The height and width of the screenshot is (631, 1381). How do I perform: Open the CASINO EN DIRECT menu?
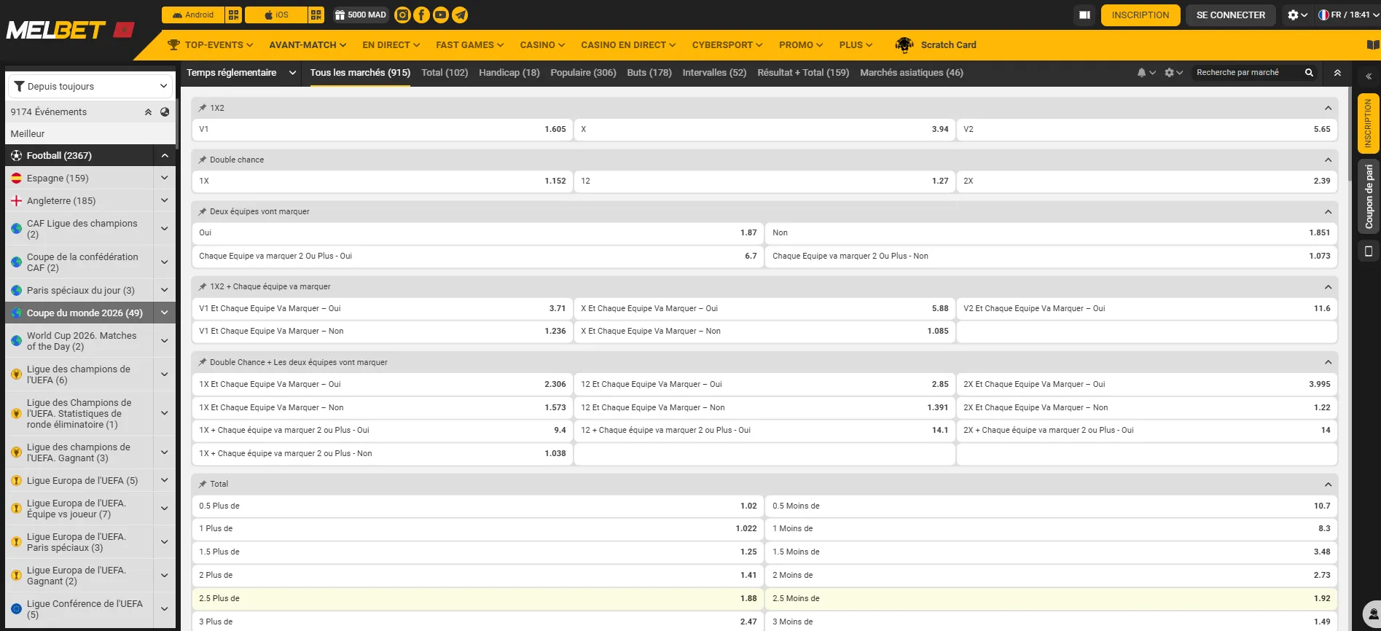click(628, 45)
